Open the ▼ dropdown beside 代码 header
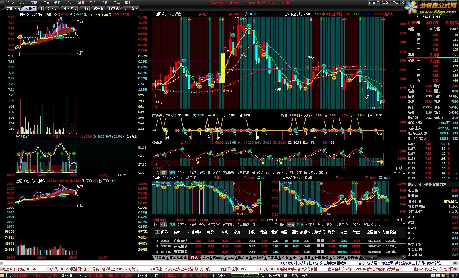The height and width of the screenshot is (278, 459). 157,232
